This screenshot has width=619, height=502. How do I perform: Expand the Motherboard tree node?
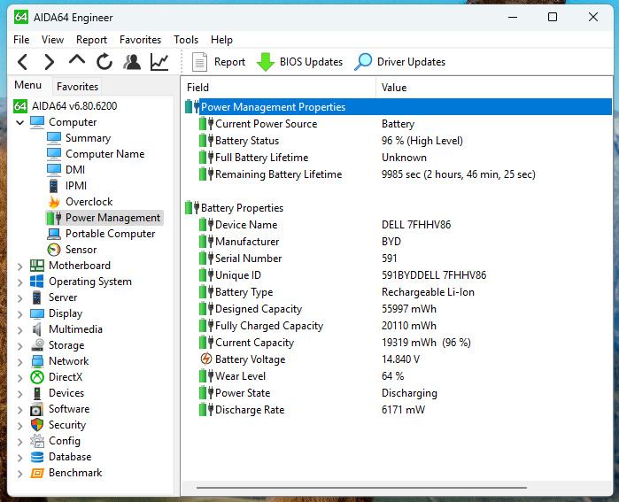coord(19,266)
